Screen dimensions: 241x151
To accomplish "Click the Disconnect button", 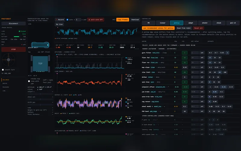I will click(14, 24).
